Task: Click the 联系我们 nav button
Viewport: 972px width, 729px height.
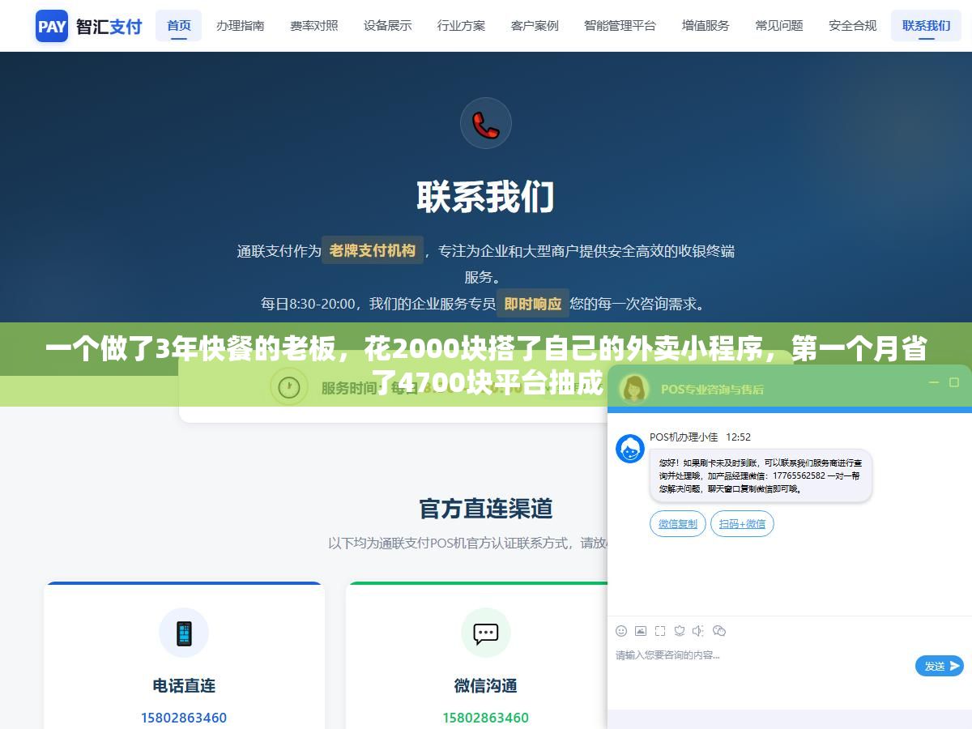Action: coord(927,26)
